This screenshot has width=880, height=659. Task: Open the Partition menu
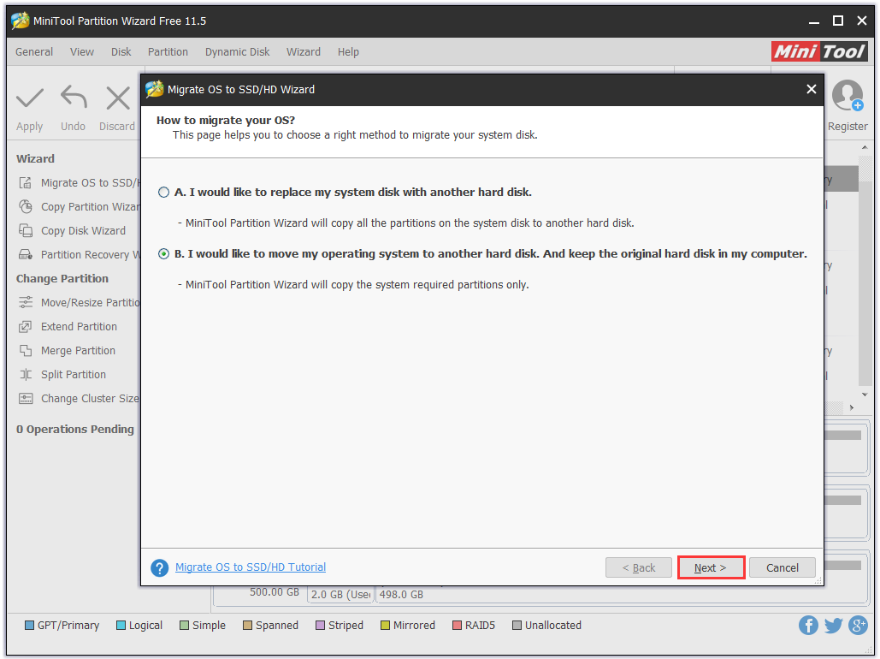point(168,51)
